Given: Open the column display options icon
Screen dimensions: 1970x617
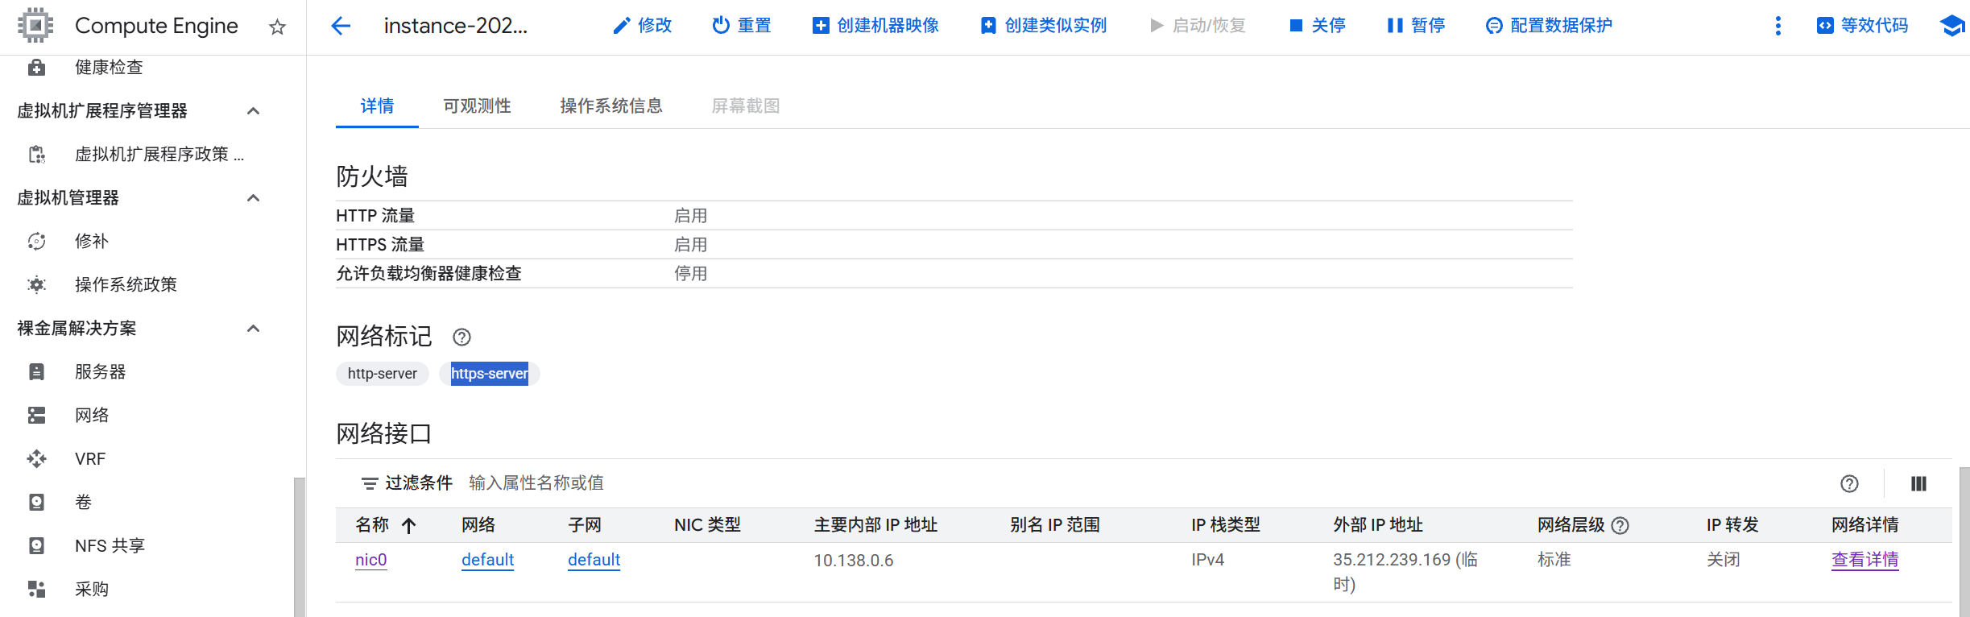Looking at the screenshot, I should 1918,483.
